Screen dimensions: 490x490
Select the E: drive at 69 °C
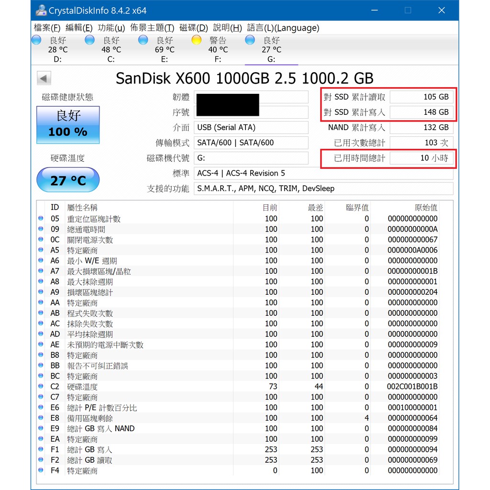144,41
